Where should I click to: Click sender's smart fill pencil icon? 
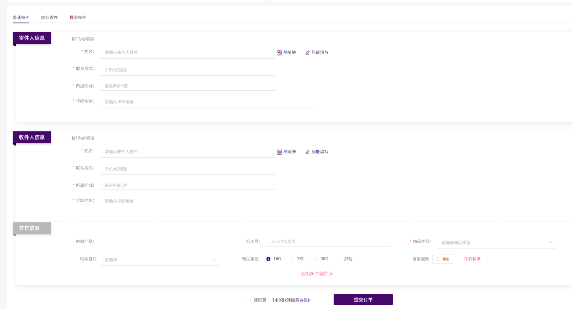308,53
